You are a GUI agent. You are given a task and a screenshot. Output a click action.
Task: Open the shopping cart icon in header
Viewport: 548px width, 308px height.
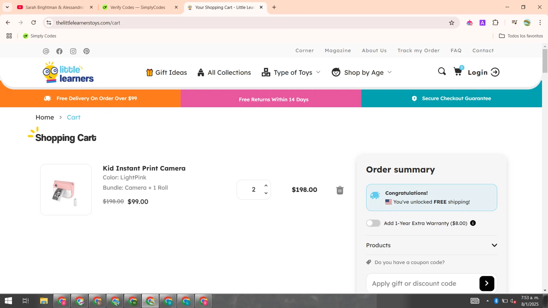(458, 71)
